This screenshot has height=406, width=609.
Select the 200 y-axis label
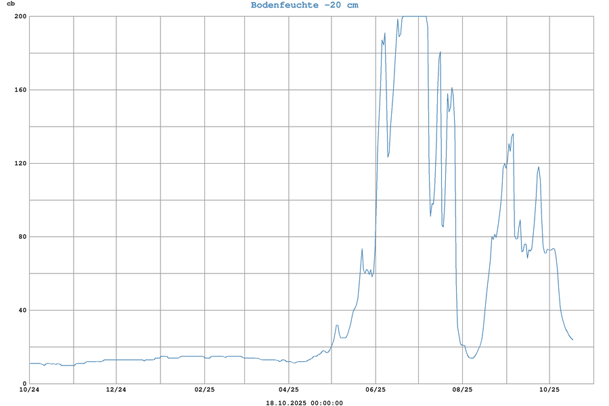(20, 16)
